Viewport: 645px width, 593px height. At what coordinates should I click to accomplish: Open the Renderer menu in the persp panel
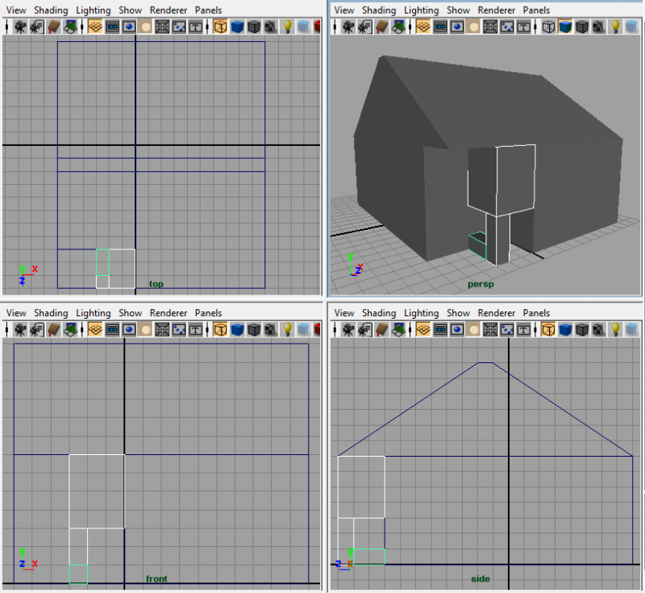[x=496, y=10]
